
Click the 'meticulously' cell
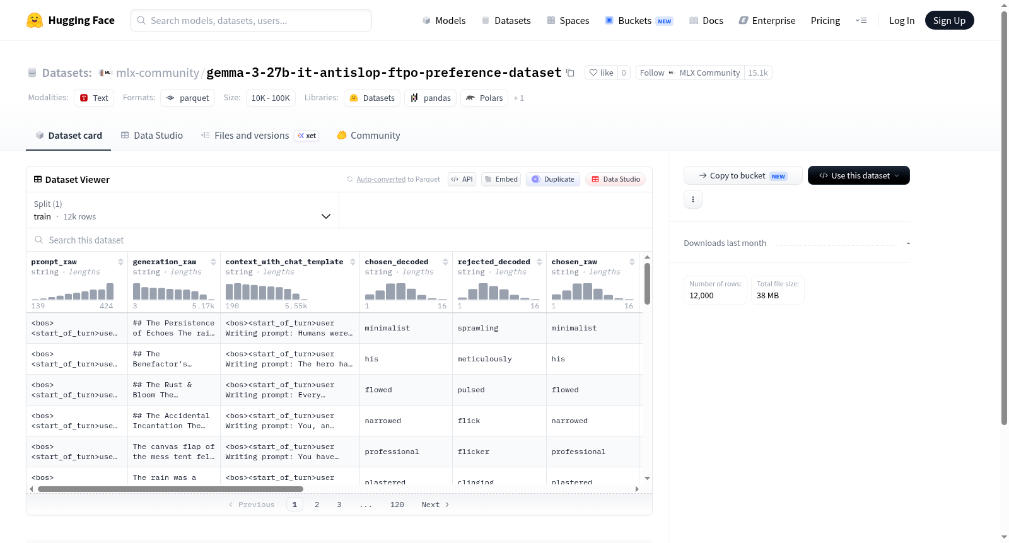coord(499,359)
